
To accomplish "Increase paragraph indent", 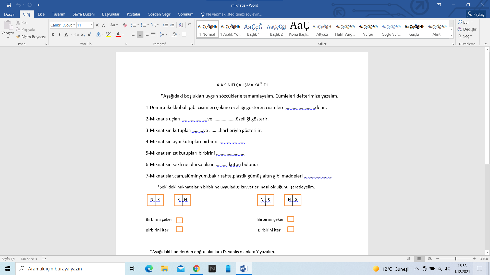I will (x=172, y=25).
